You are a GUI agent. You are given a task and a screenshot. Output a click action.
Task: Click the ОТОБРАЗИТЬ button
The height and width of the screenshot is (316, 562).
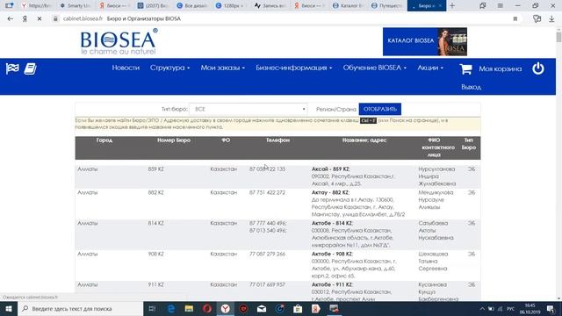pyautogui.click(x=380, y=109)
